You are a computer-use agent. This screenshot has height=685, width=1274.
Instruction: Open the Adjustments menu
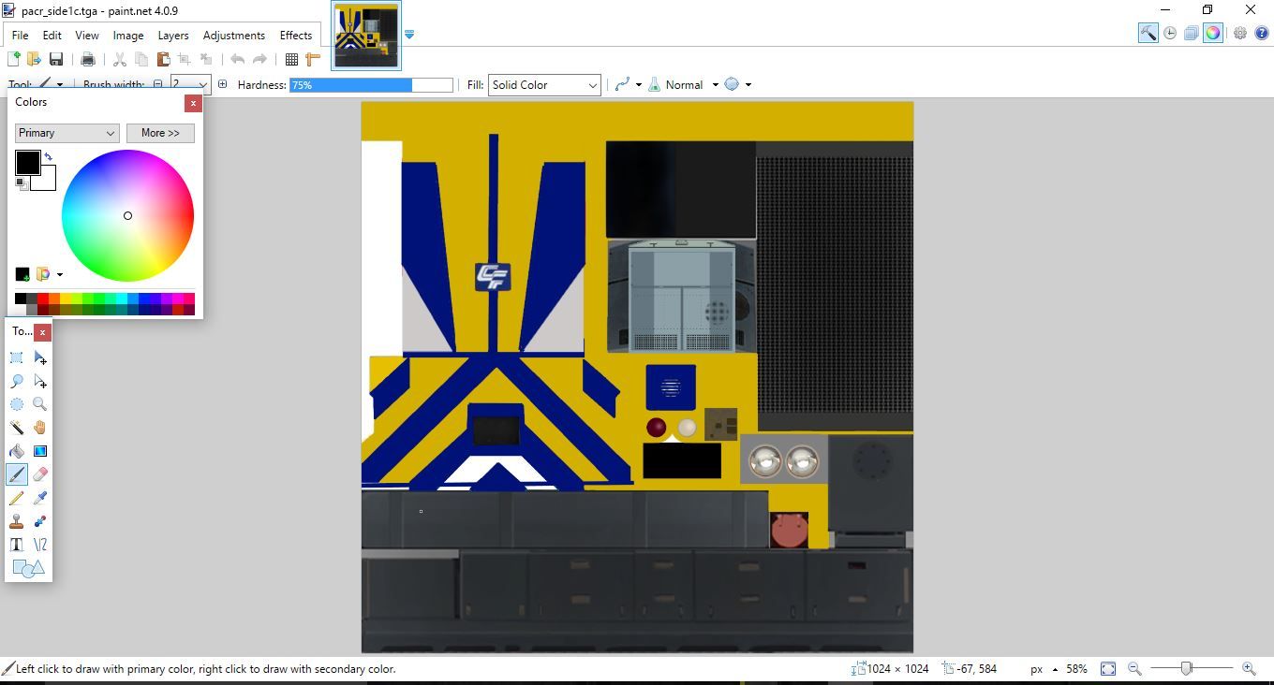click(x=233, y=35)
